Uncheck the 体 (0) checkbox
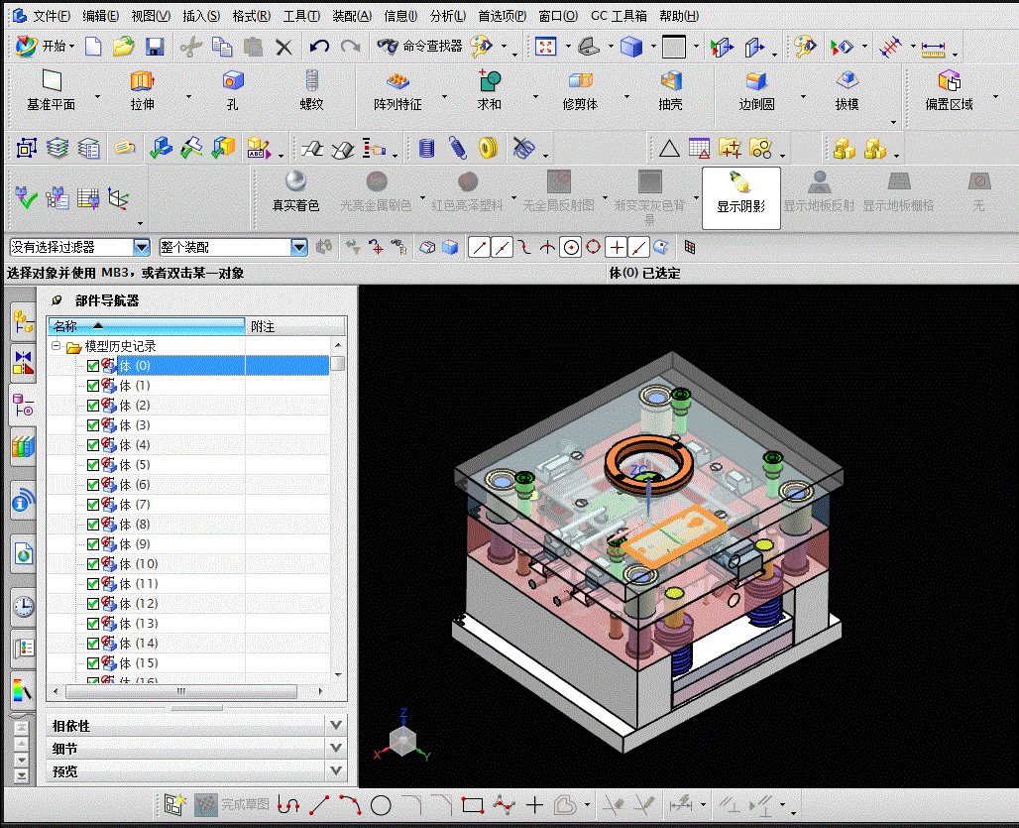1019x828 pixels. 93,366
